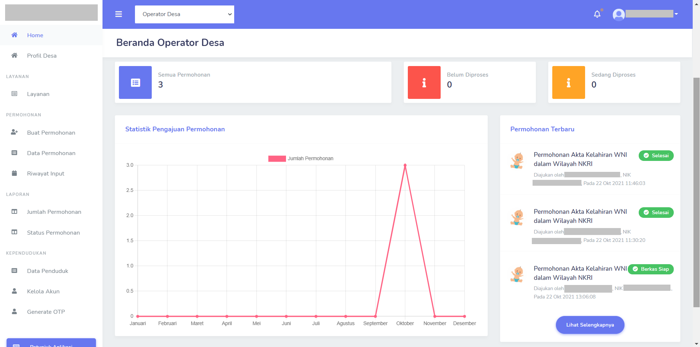Open the Operator Desa role dropdown
Viewport: 700px width, 347px height.
click(x=184, y=14)
